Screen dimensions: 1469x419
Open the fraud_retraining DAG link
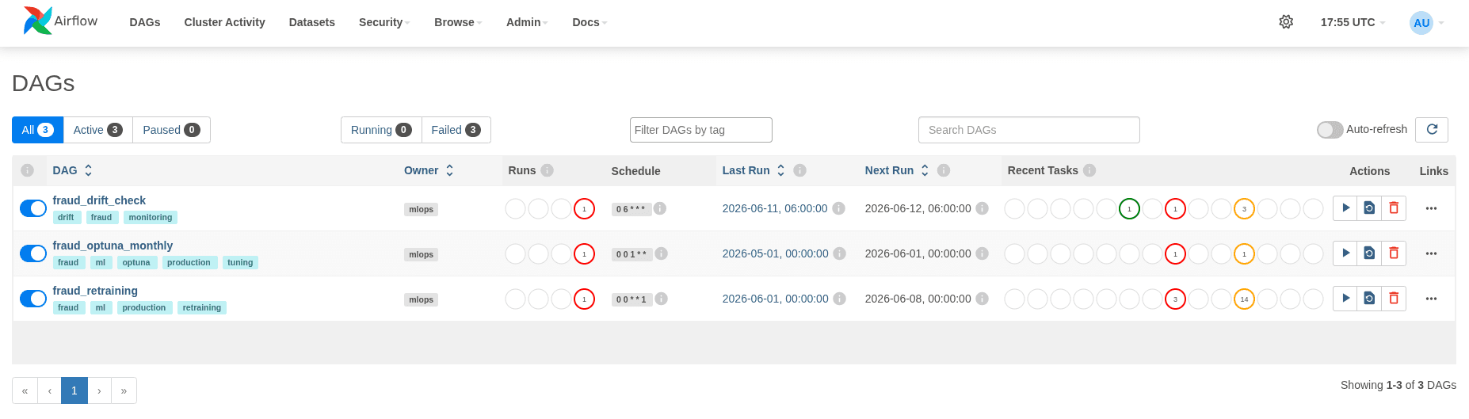(x=95, y=291)
